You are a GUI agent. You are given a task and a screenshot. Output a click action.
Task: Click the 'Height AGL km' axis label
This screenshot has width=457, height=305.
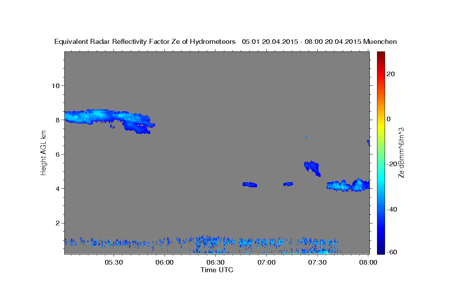point(43,153)
